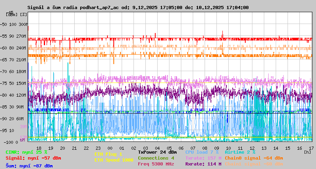Click the Rxrate 114 M legend label

tap(203, 164)
